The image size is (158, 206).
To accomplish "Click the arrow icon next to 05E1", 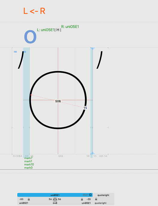I will (90, 195).
